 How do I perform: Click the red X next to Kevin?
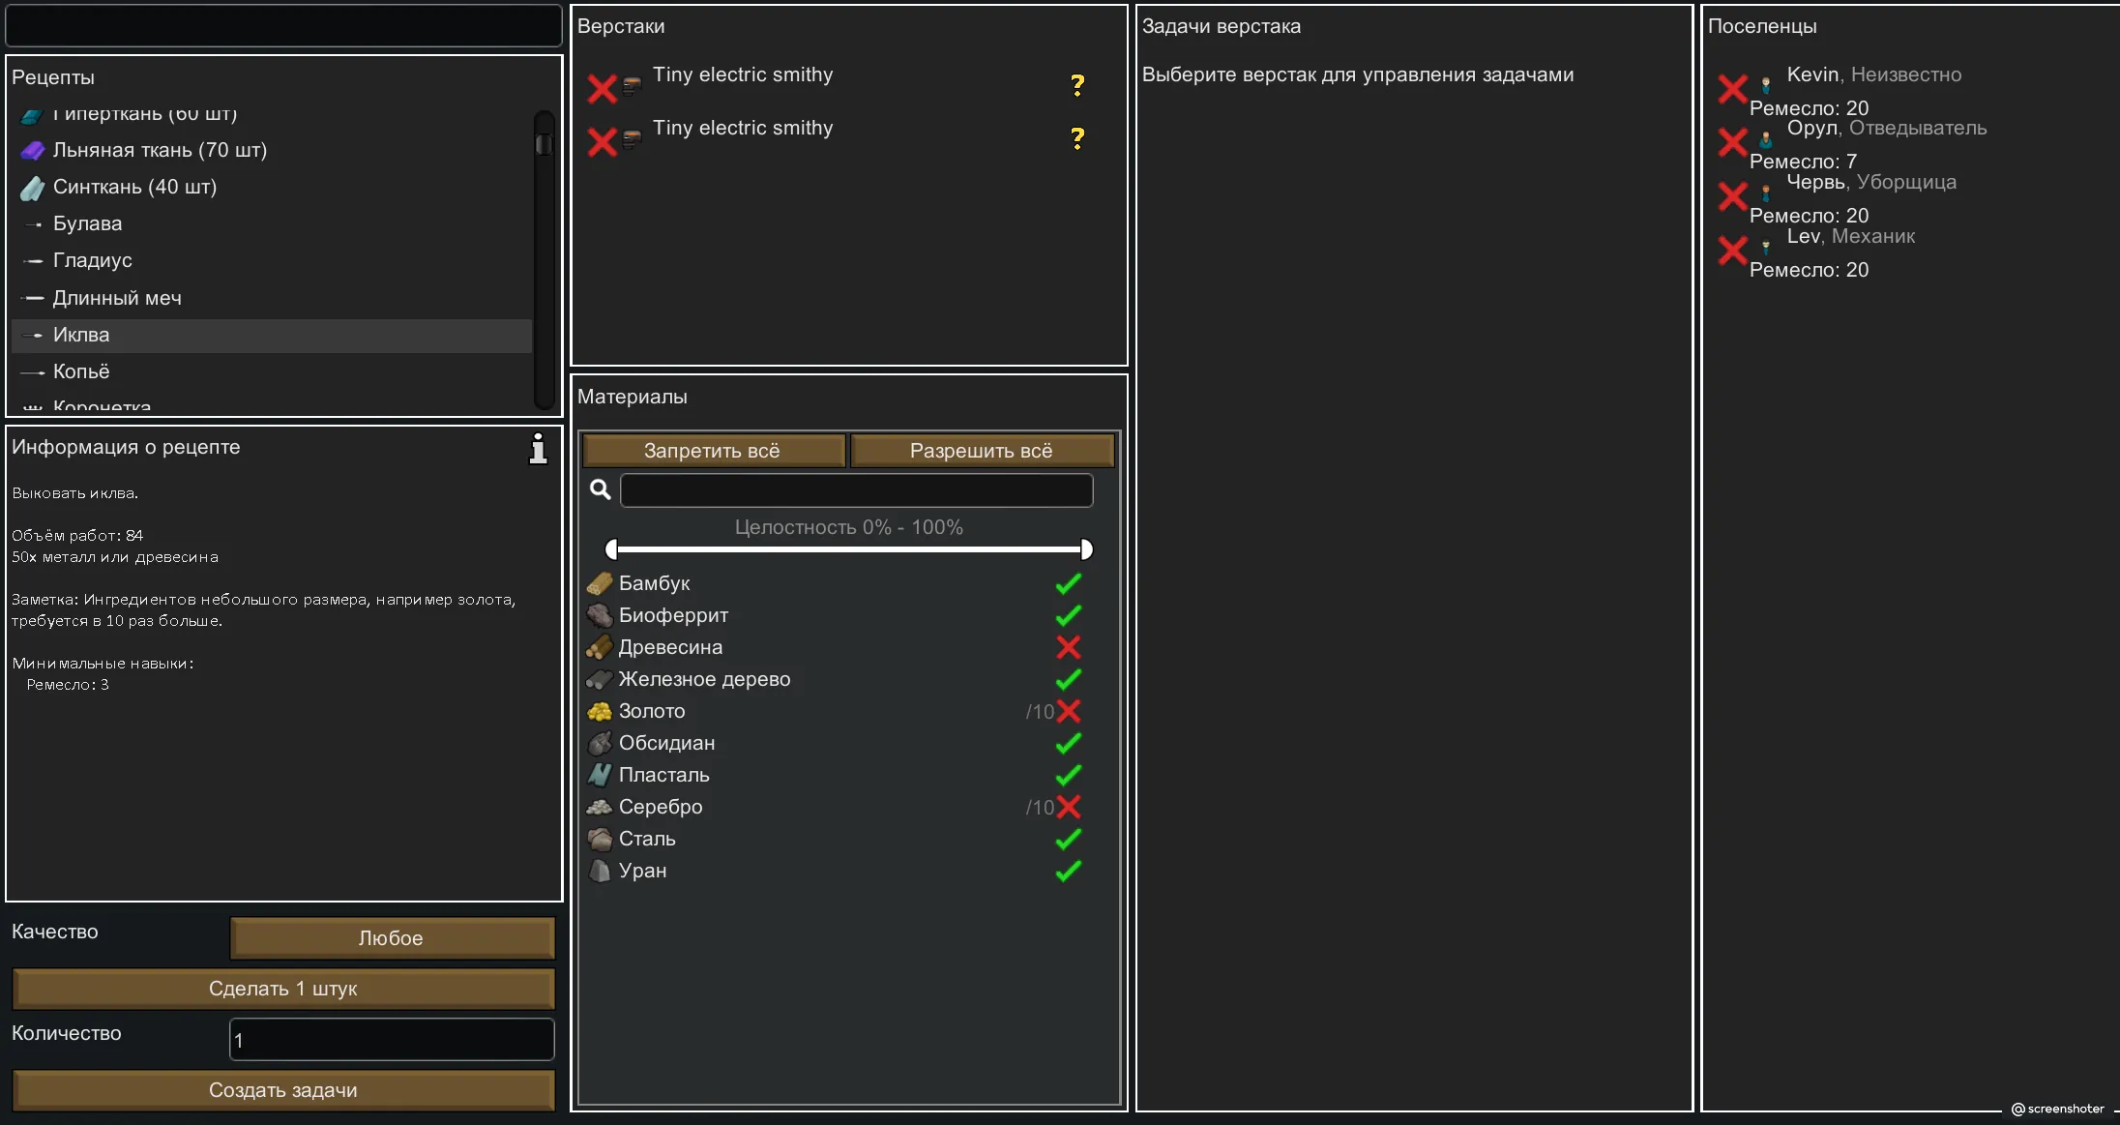coord(1732,89)
